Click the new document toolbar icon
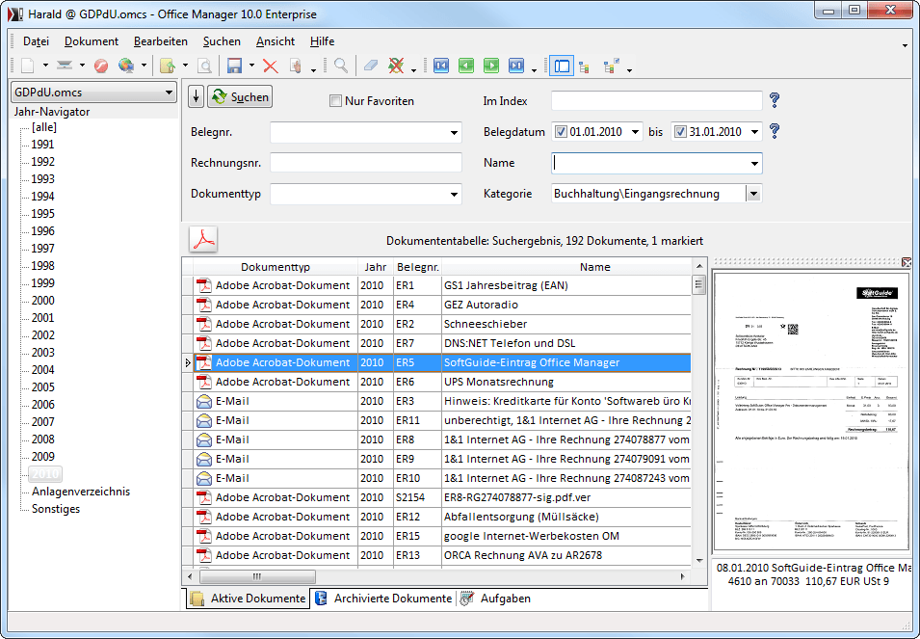Viewport: 920px width, 639px height. pyautogui.click(x=28, y=66)
